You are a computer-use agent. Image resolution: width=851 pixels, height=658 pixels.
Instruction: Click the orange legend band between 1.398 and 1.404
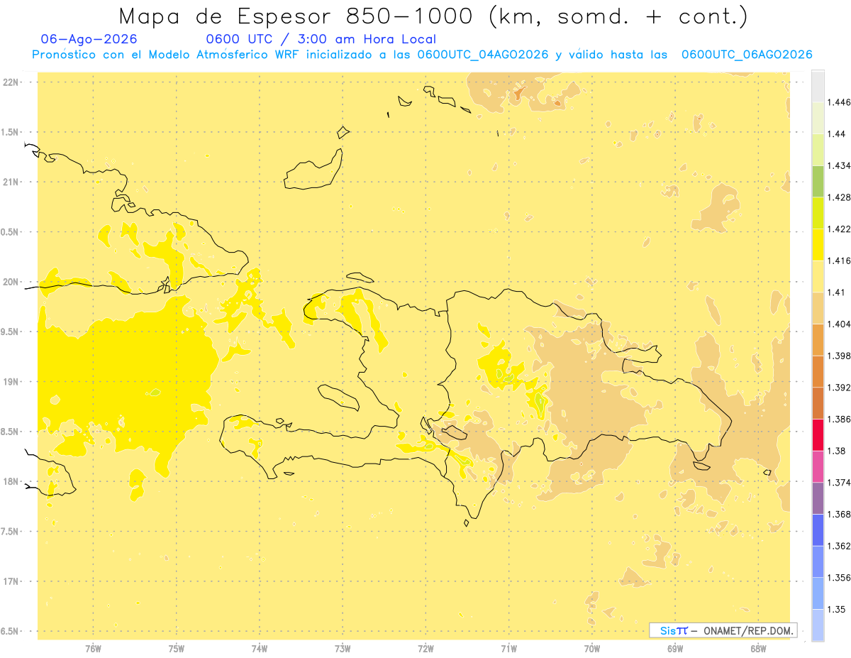click(818, 340)
